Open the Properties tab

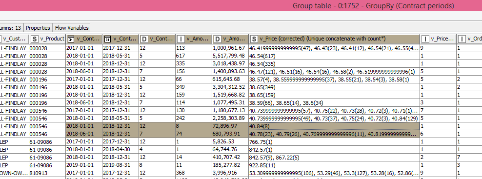38,28
